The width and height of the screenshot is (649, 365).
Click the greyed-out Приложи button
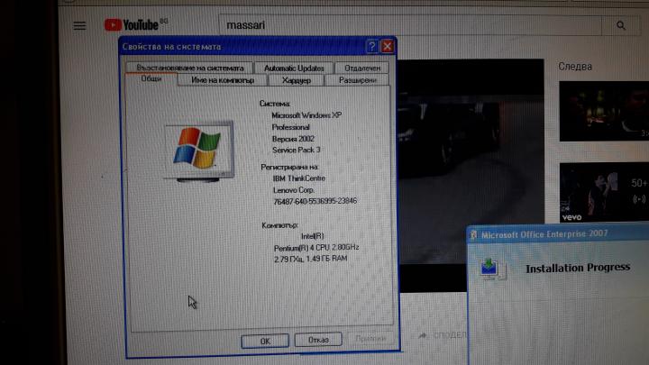tap(370, 339)
